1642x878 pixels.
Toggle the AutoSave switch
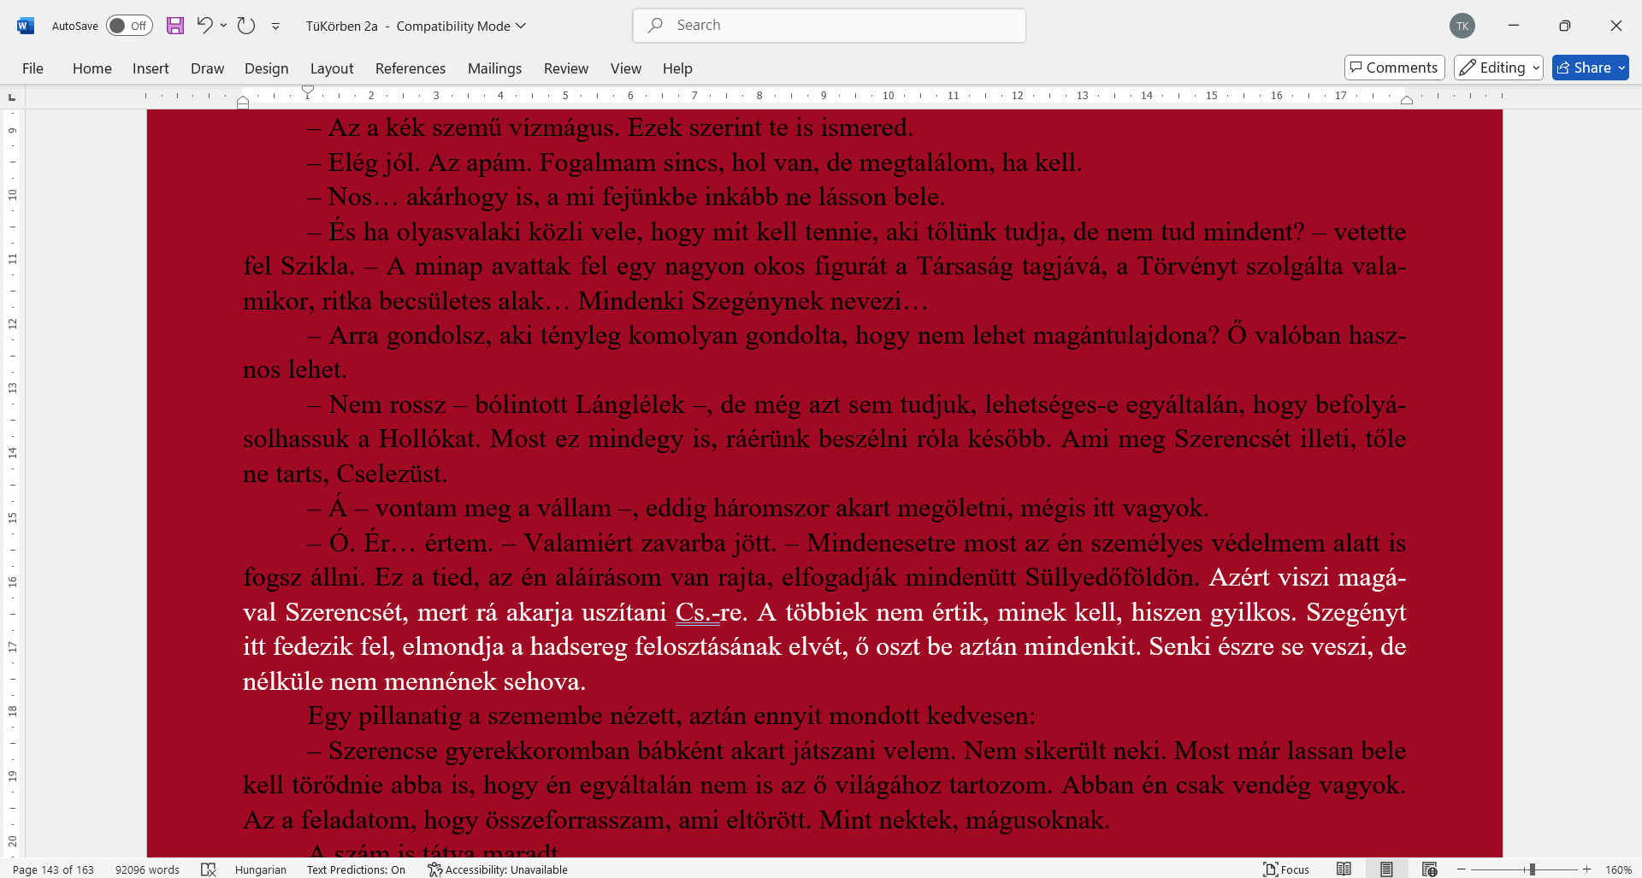[129, 26]
